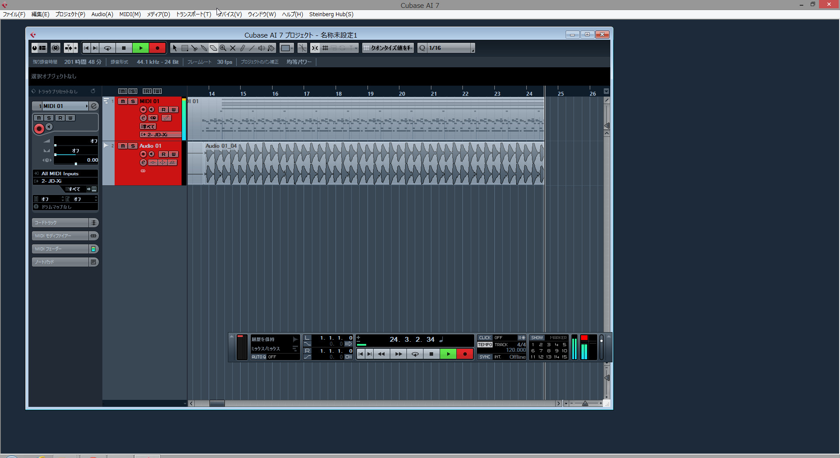Open the Steinberg Hub(S) menu

(x=331, y=14)
